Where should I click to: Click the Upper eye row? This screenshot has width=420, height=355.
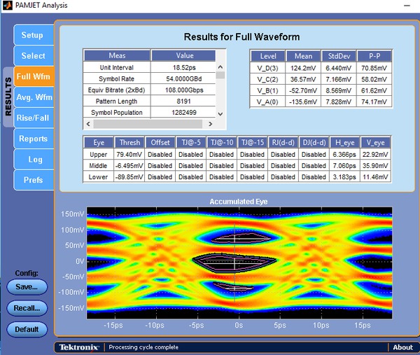[98, 154]
